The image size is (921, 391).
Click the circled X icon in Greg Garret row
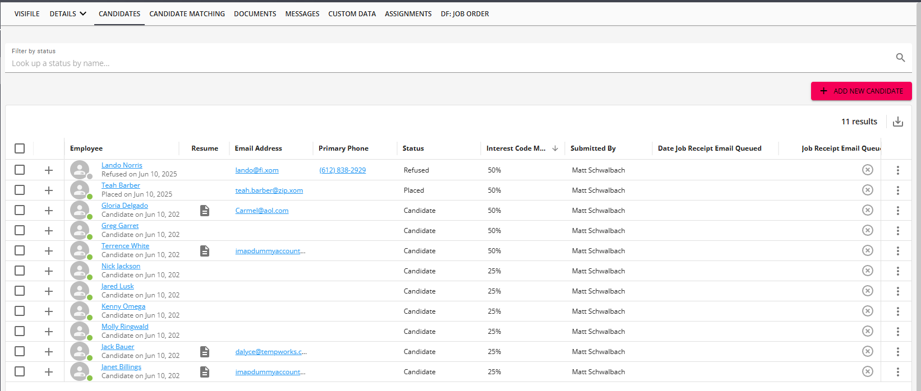pos(868,230)
